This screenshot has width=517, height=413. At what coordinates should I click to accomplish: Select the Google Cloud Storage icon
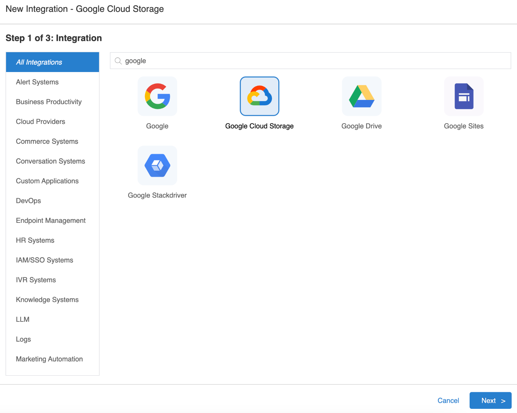pyautogui.click(x=259, y=96)
